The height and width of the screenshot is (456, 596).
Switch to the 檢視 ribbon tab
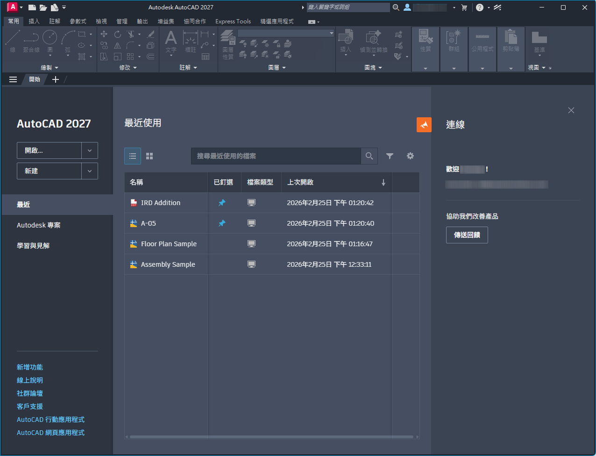(x=101, y=21)
